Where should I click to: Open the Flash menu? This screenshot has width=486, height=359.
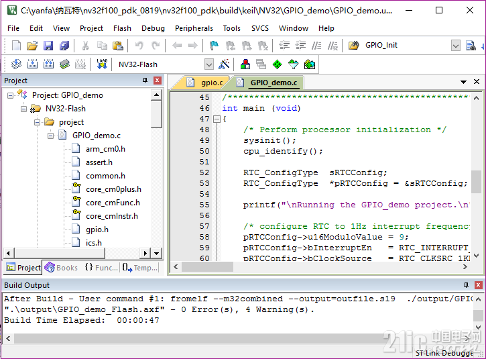click(122, 28)
